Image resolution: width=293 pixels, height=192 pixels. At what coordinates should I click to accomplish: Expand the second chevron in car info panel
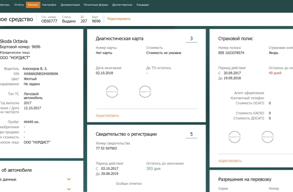tap(69, 188)
